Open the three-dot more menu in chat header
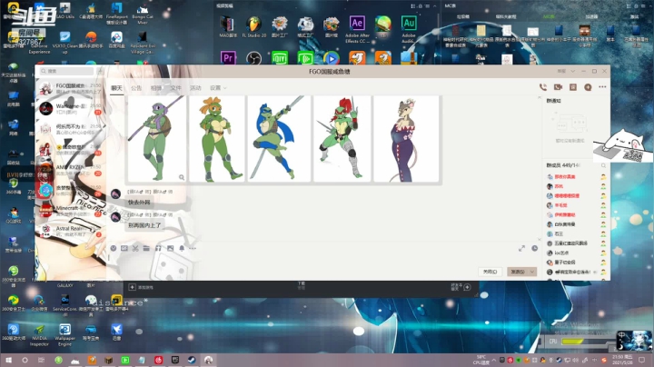The image size is (654, 367). pyautogui.click(x=602, y=86)
